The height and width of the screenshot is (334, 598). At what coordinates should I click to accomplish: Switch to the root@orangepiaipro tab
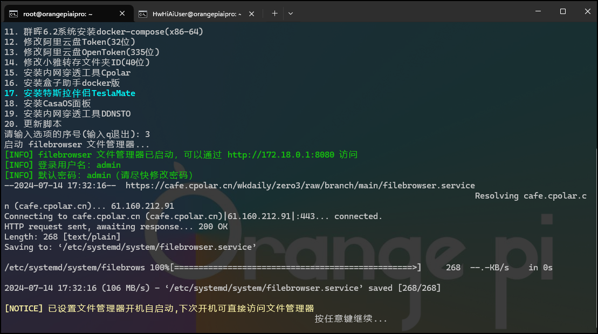(x=68, y=13)
